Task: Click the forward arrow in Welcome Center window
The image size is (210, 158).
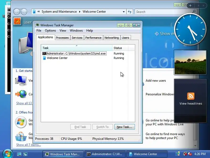Action: [24, 12]
